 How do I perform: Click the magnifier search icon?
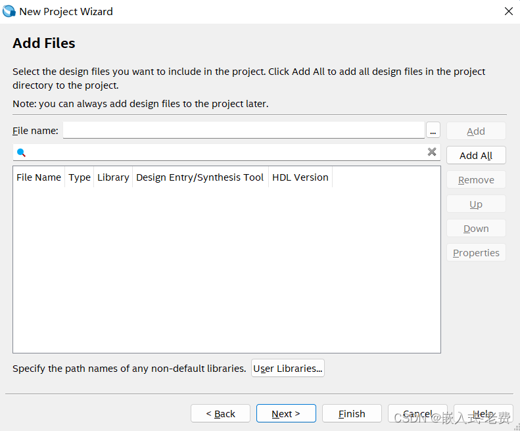pos(21,152)
